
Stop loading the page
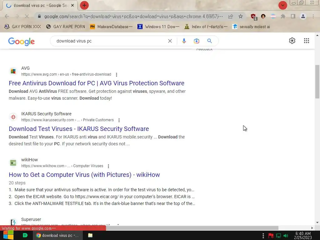pyautogui.click(x=27, y=16)
